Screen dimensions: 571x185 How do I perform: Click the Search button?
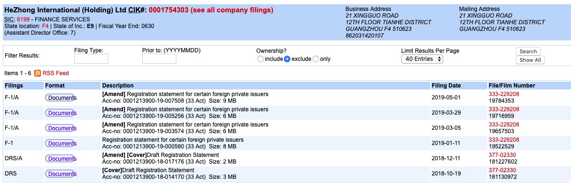coord(528,51)
